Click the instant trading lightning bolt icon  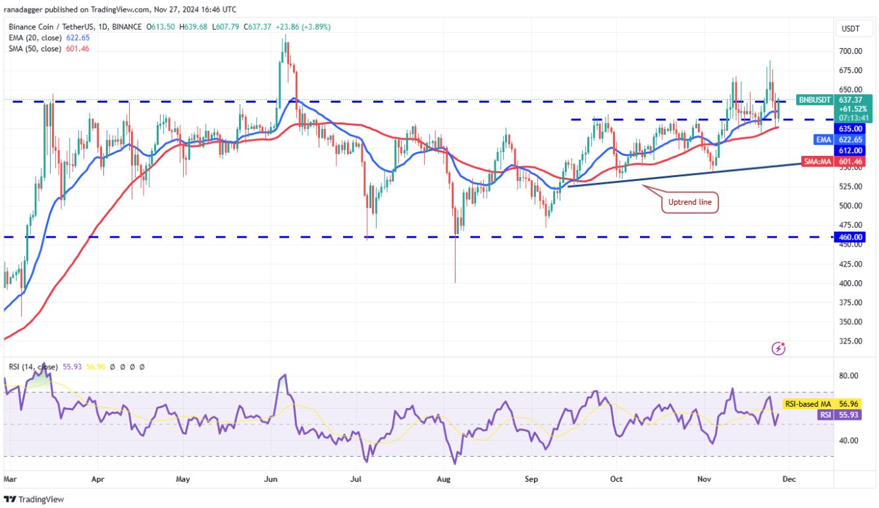(779, 348)
